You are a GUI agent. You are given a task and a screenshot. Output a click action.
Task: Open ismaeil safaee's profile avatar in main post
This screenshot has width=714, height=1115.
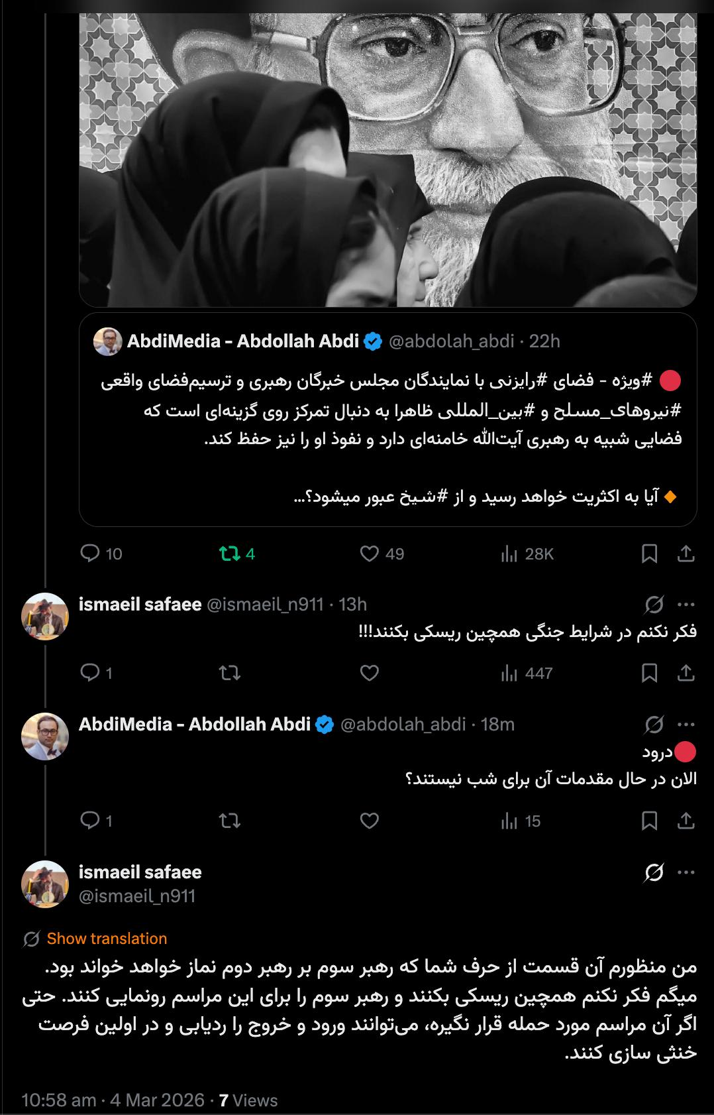(45, 884)
